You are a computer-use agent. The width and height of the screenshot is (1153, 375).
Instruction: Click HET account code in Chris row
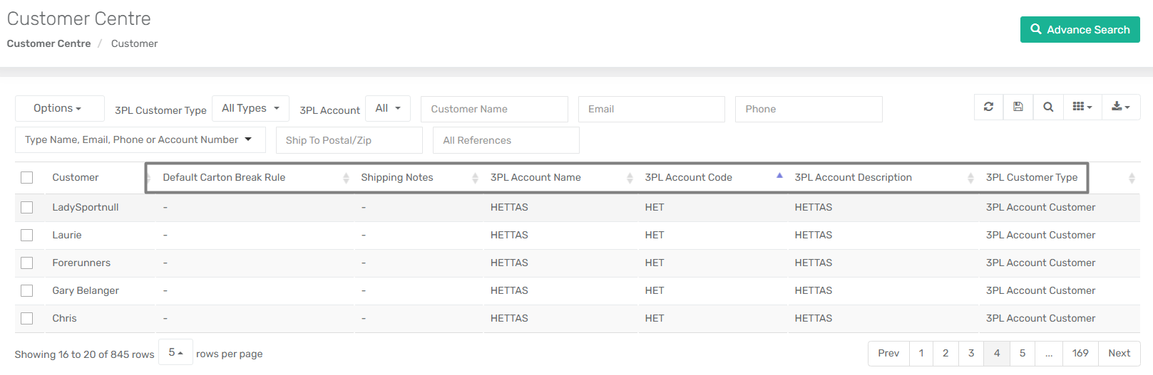655,318
